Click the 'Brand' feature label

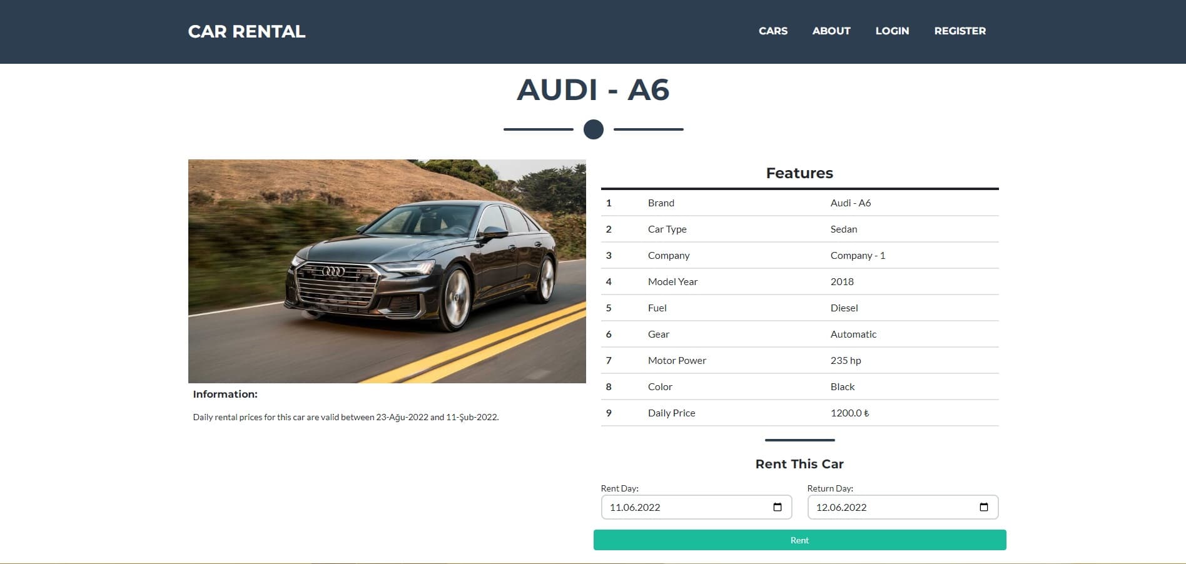[x=661, y=203]
